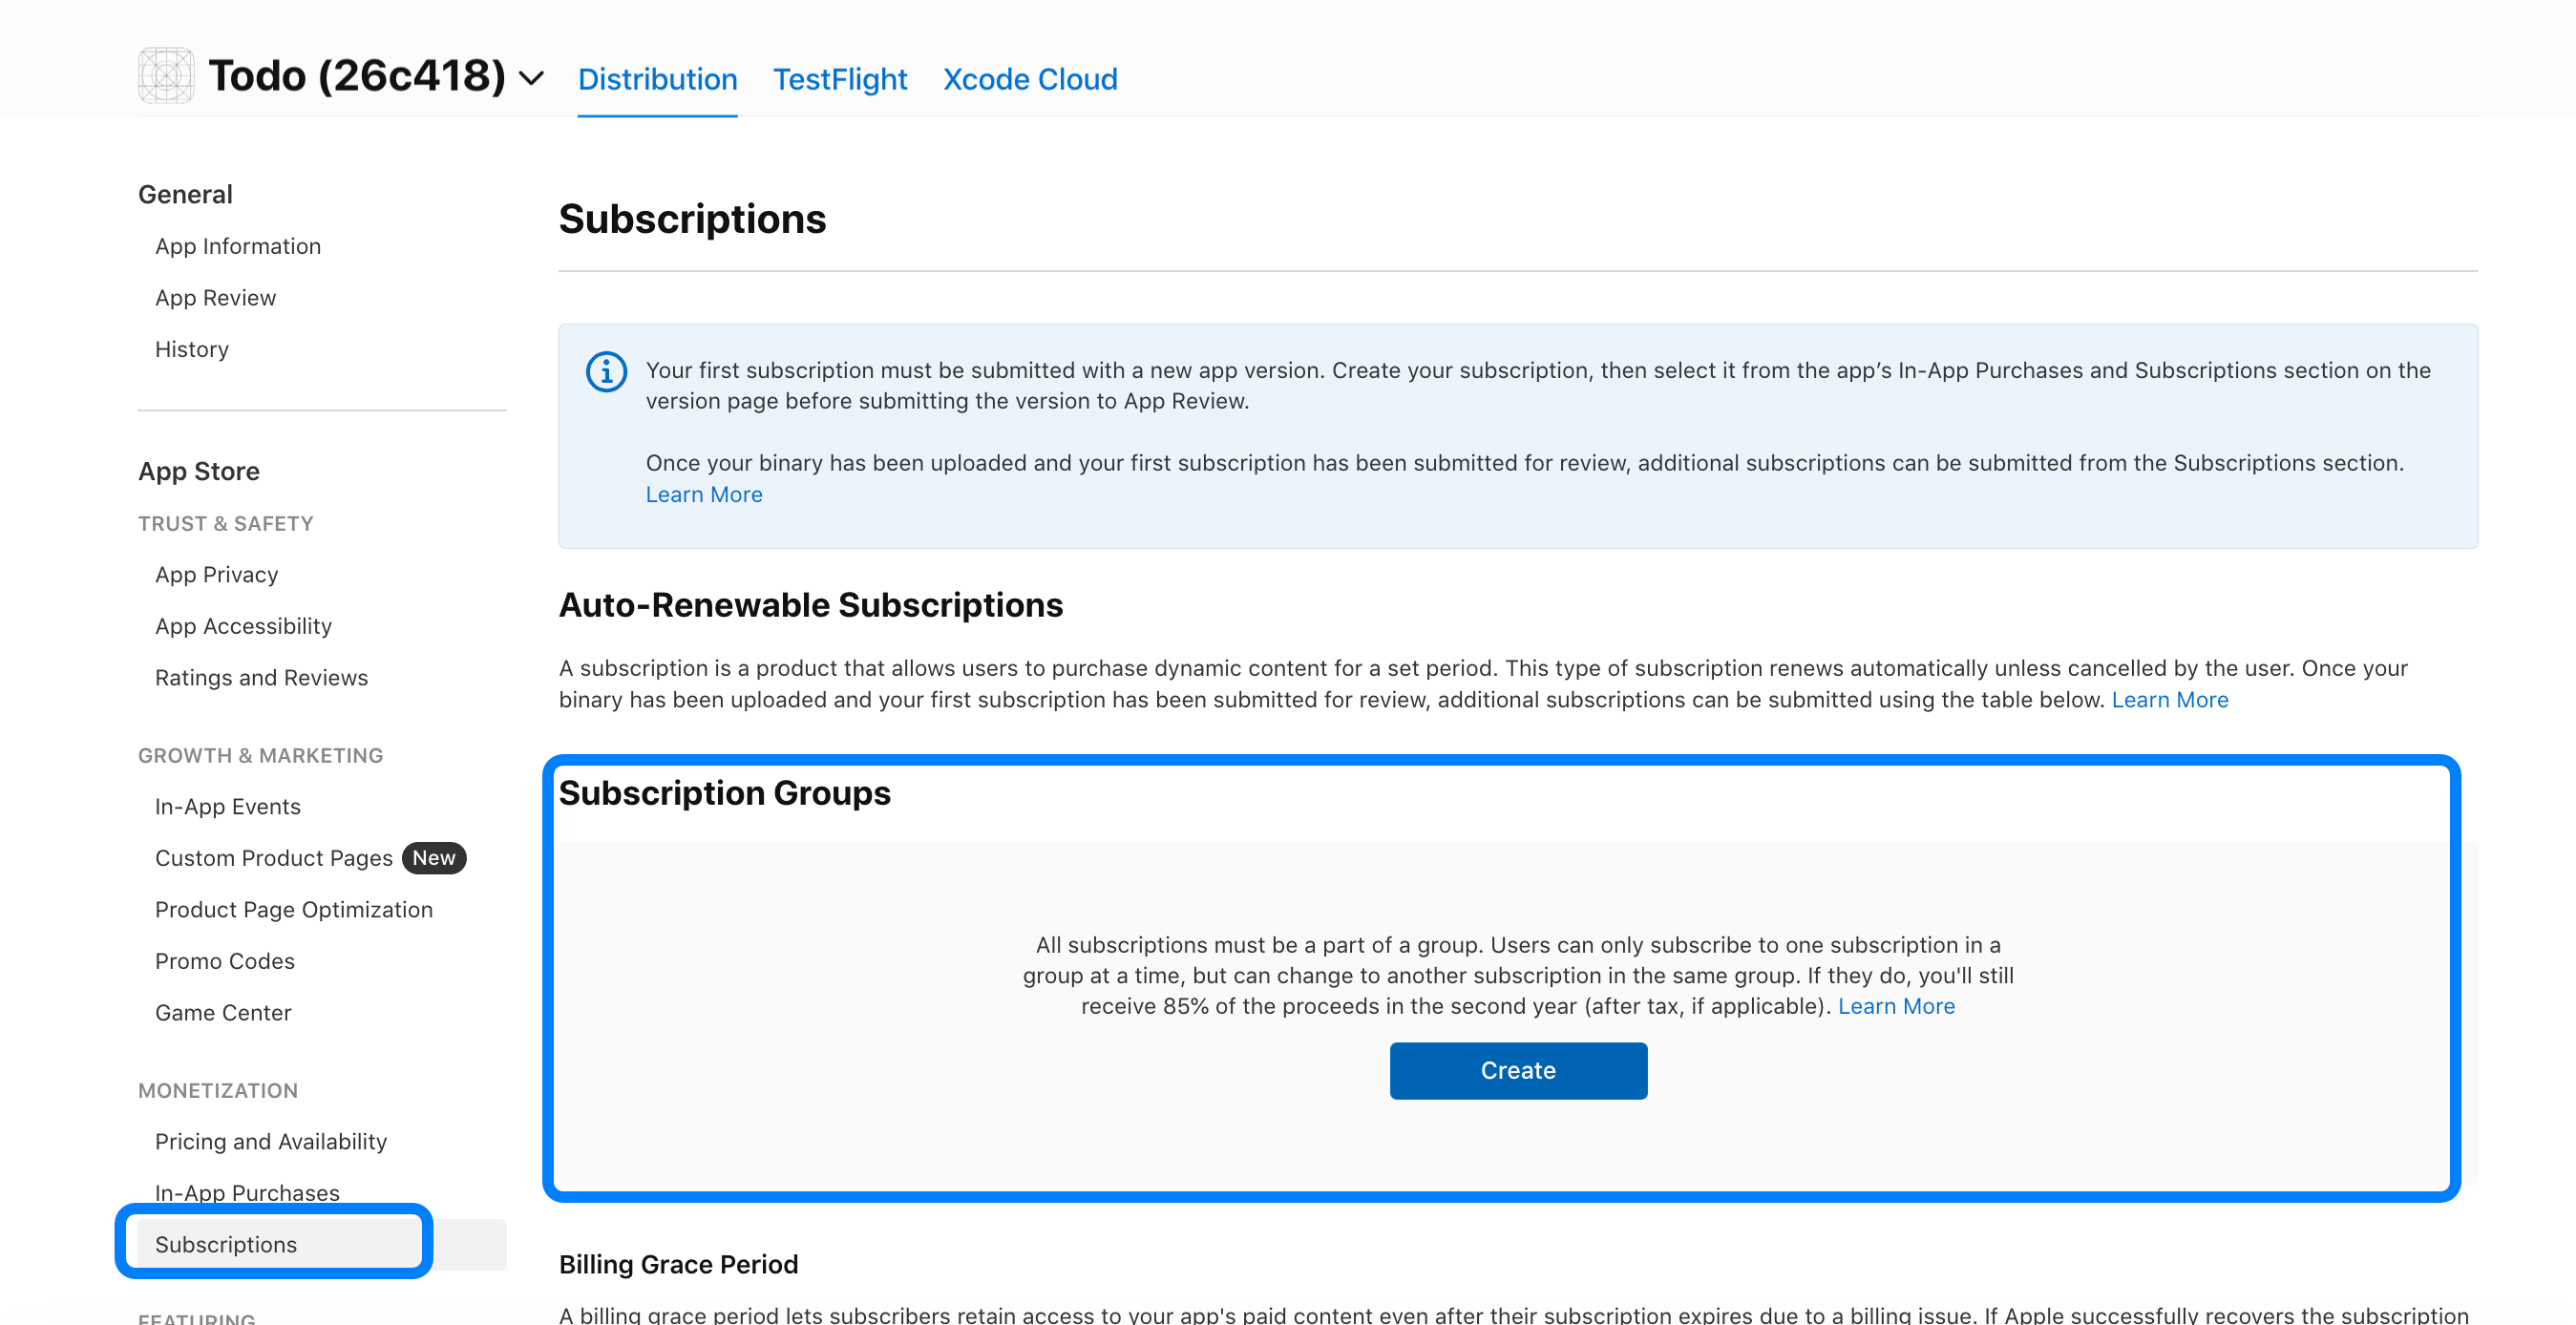Navigate to App Privacy
Image resolution: width=2576 pixels, height=1325 pixels.
pos(216,574)
